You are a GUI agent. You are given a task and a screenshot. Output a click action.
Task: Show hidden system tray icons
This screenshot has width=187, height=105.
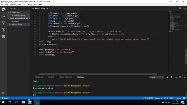(159, 102)
